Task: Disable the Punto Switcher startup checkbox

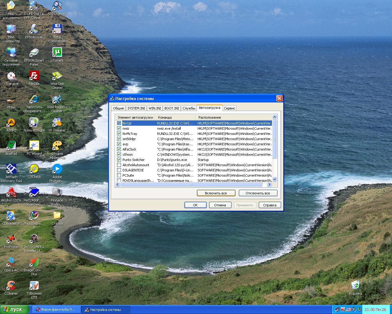Action: point(119,160)
